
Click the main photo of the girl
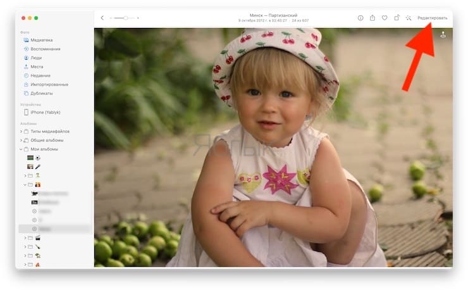point(273,147)
